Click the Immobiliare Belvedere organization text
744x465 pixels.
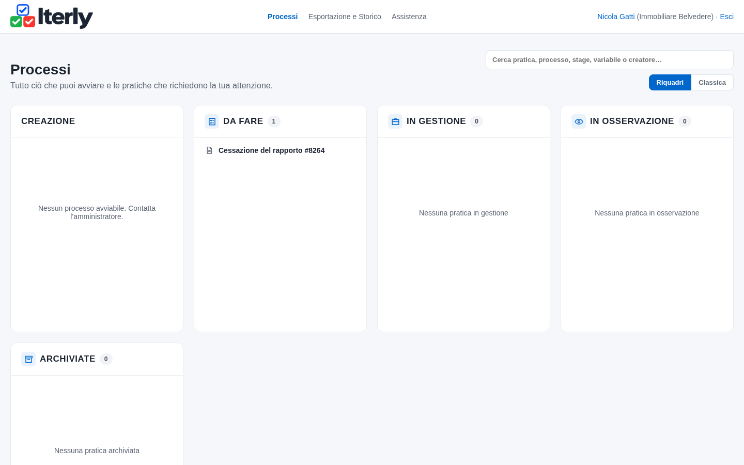[675, 17]
